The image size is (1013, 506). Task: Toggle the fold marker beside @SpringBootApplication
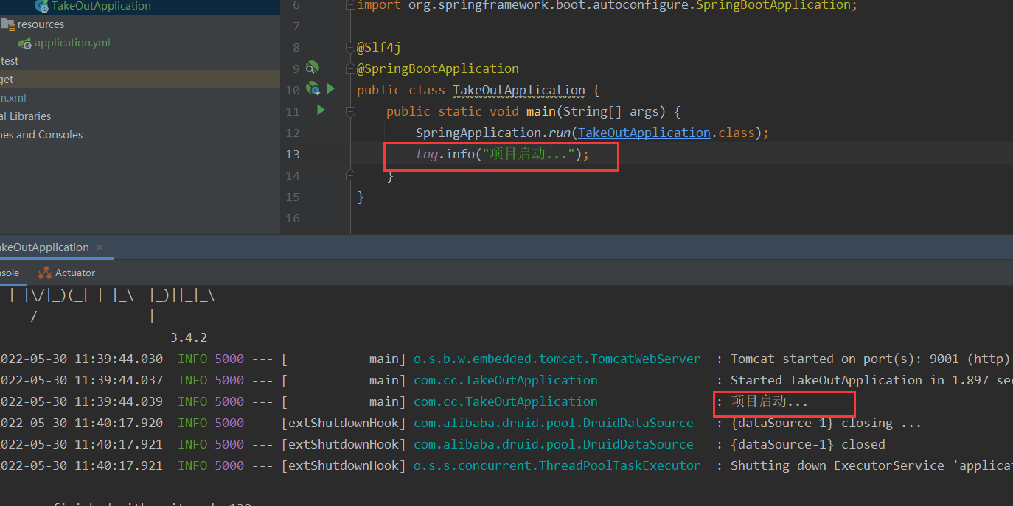click(x=352, y=69)
